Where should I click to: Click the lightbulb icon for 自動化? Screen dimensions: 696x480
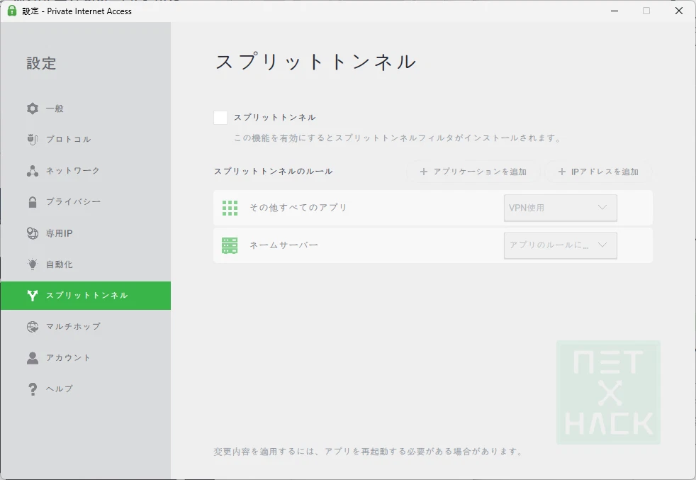[x=33, y=264]
